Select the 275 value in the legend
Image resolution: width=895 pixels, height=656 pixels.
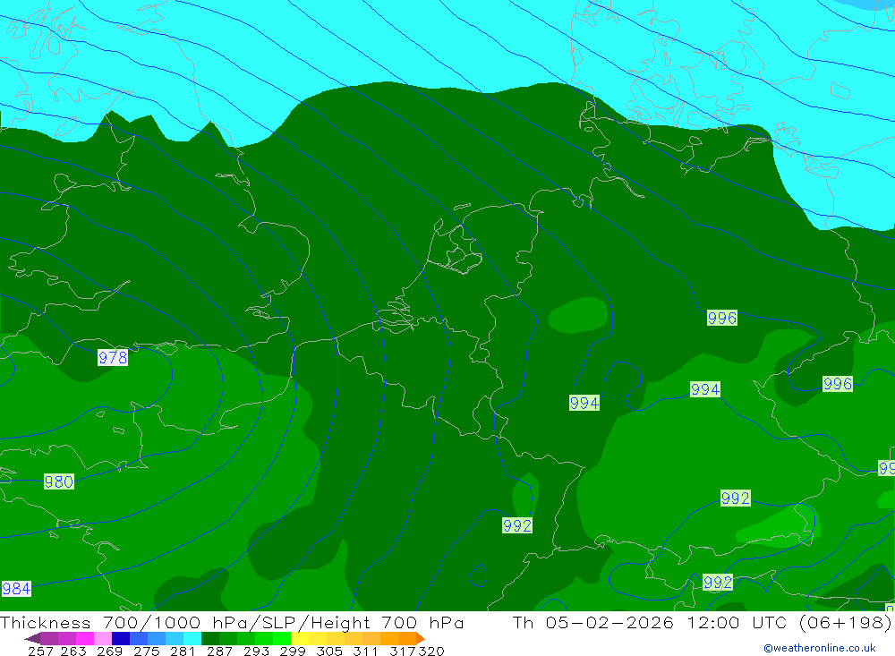click(x=146, y=652)
